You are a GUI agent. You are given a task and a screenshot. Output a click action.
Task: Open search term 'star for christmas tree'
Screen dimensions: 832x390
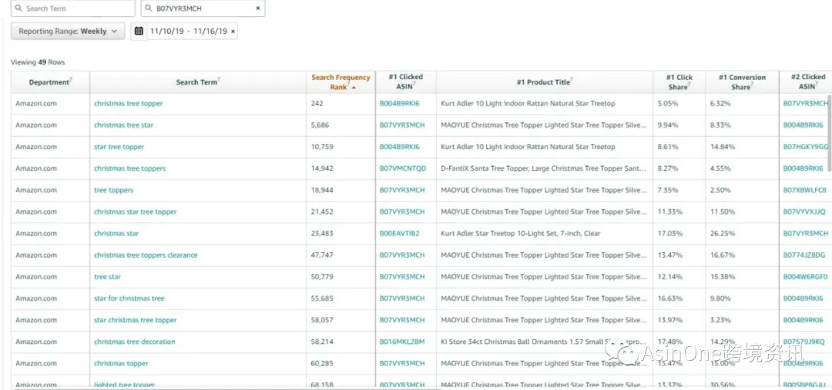pos(129,298)
